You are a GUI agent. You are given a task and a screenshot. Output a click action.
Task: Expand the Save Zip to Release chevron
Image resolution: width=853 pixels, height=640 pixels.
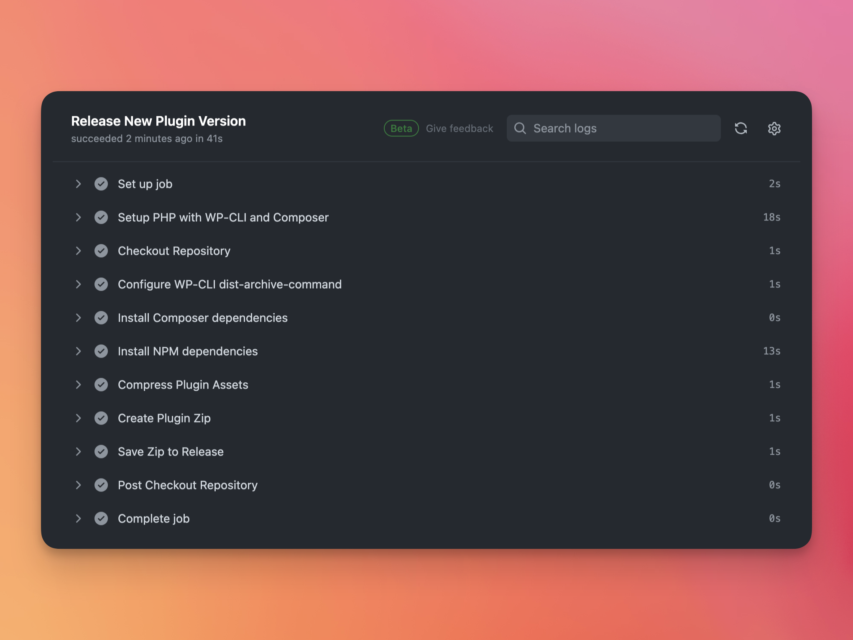coord(78,452)
